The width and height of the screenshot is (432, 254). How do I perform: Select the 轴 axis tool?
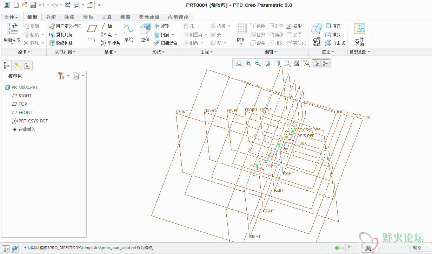(106, 26)
